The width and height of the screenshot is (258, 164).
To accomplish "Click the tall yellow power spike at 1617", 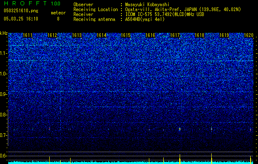I will pos(180,159).
